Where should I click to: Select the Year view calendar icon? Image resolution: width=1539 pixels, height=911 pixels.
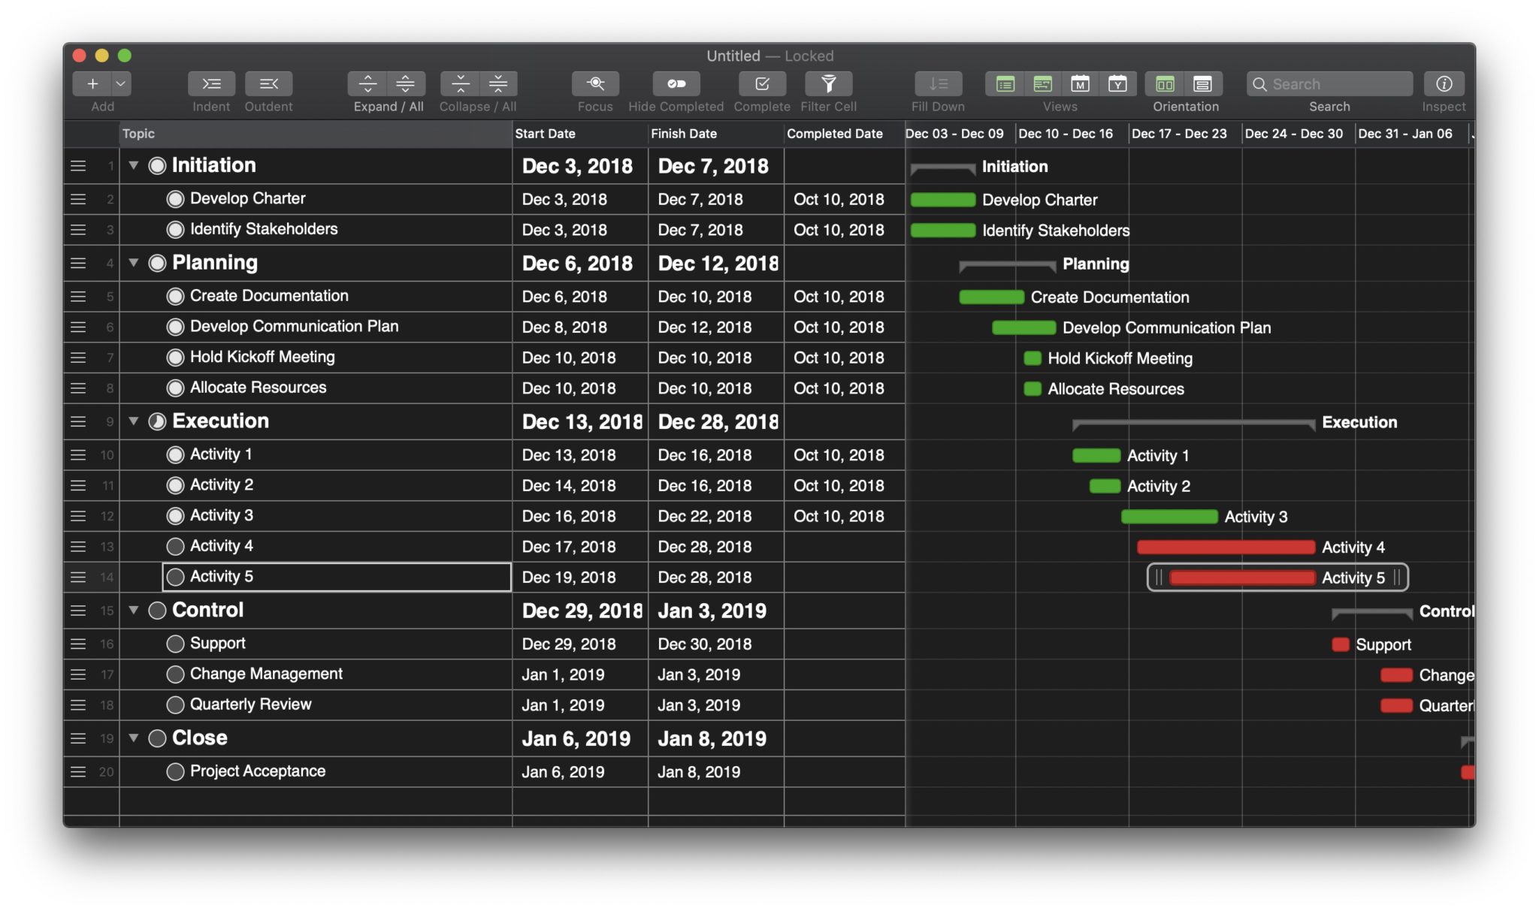coord(1117,83)
